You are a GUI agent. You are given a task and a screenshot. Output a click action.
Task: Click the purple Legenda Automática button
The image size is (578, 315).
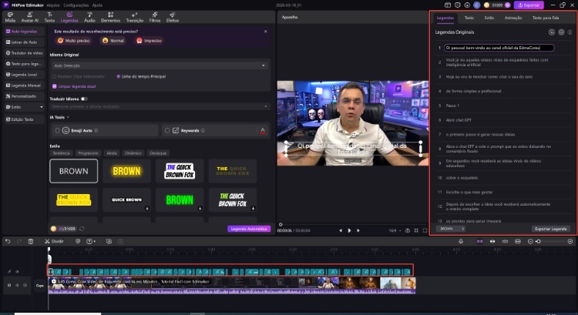248,229
